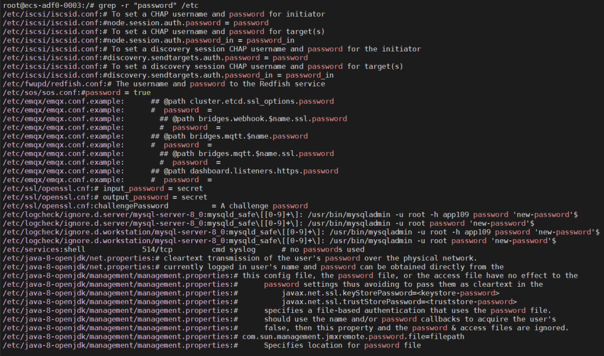Click 'CHAP username and password for initiator' line
This screenshot has width=604, height=356.
coord(164,14)
